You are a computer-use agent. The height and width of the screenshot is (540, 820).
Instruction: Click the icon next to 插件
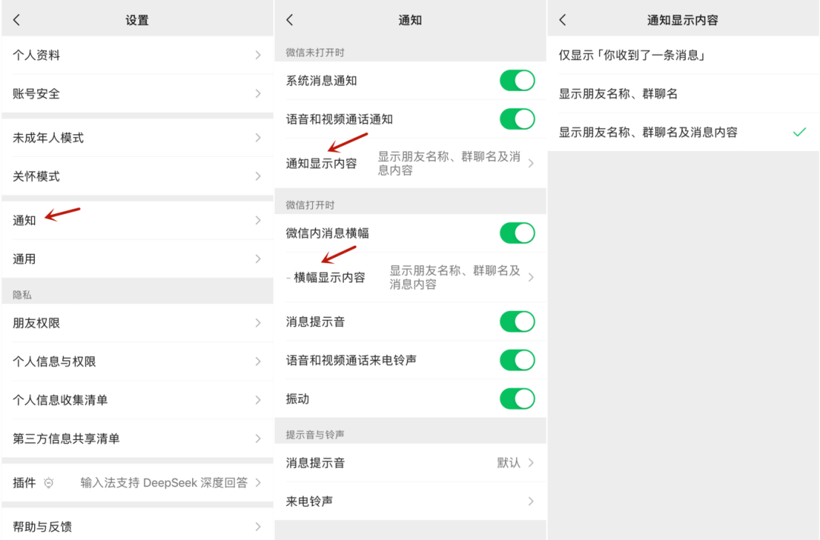coord(49,482)
